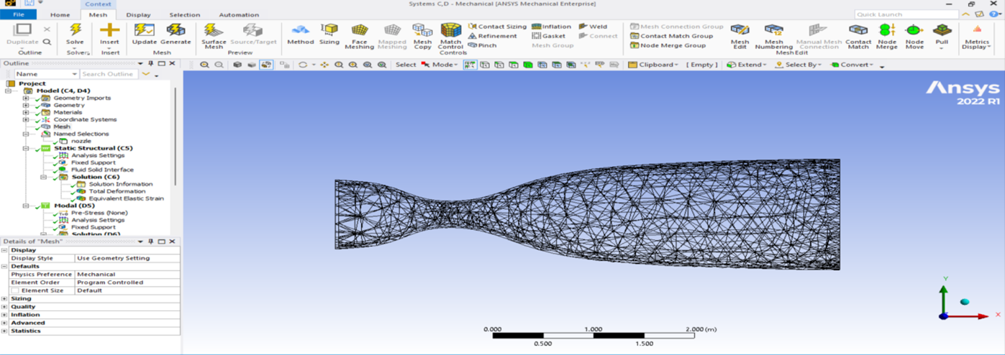Viewport: 1005px width, 355px height.
Task: Expand the Geometry Imports tree node
Action: tap(26, 98)
